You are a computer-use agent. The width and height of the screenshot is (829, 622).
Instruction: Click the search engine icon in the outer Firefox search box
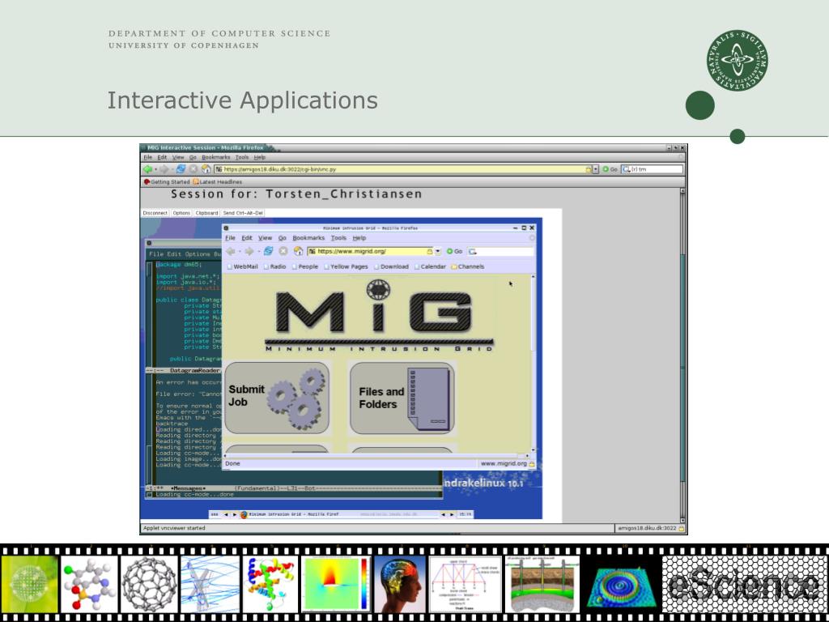(x=626, y=169)
